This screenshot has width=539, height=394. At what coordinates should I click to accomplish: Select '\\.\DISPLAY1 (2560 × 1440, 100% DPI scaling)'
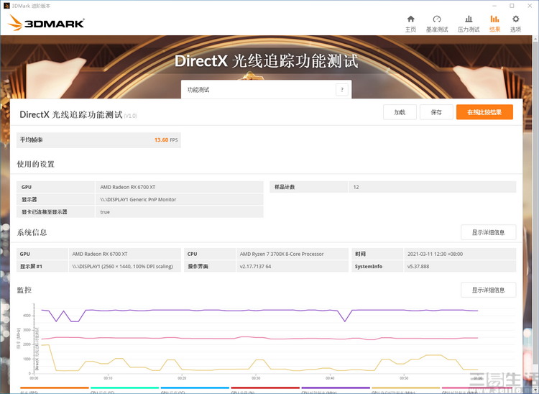tap(122, 267)
